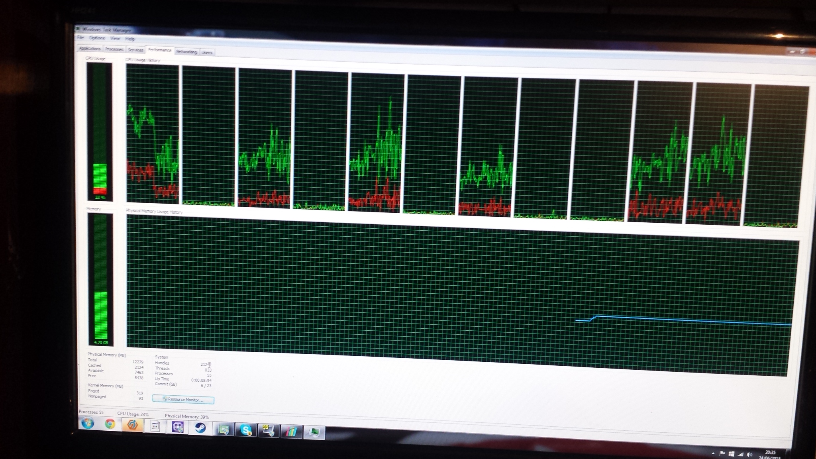Switch to the Services tab

tap(135, 50)
